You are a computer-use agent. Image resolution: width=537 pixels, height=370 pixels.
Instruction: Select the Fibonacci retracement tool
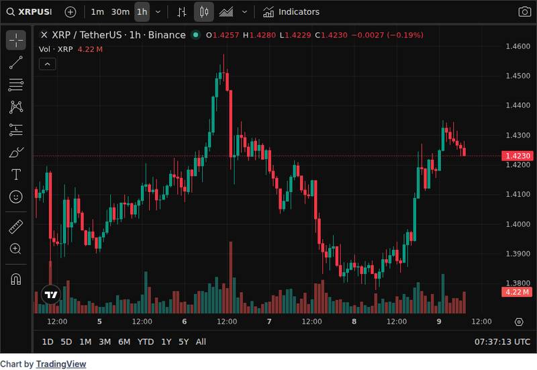(16, 85)
